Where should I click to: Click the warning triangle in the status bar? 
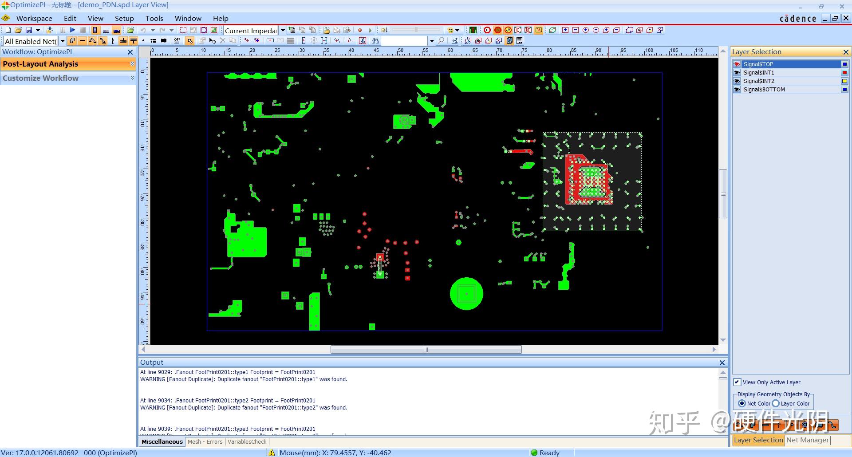point(272,453)
